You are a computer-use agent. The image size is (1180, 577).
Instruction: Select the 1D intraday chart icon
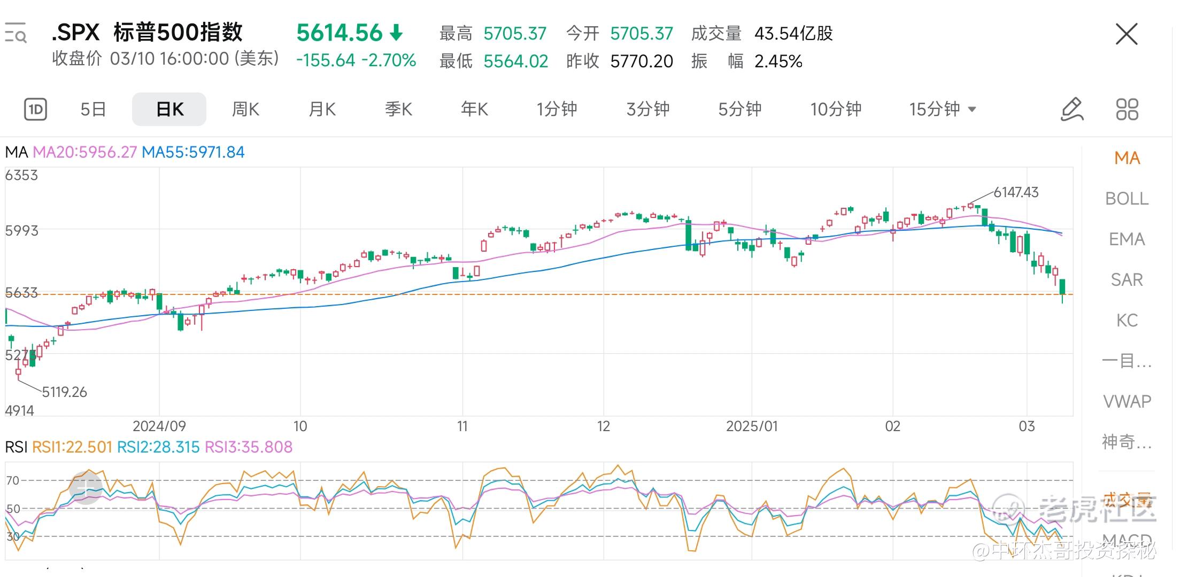36,110
